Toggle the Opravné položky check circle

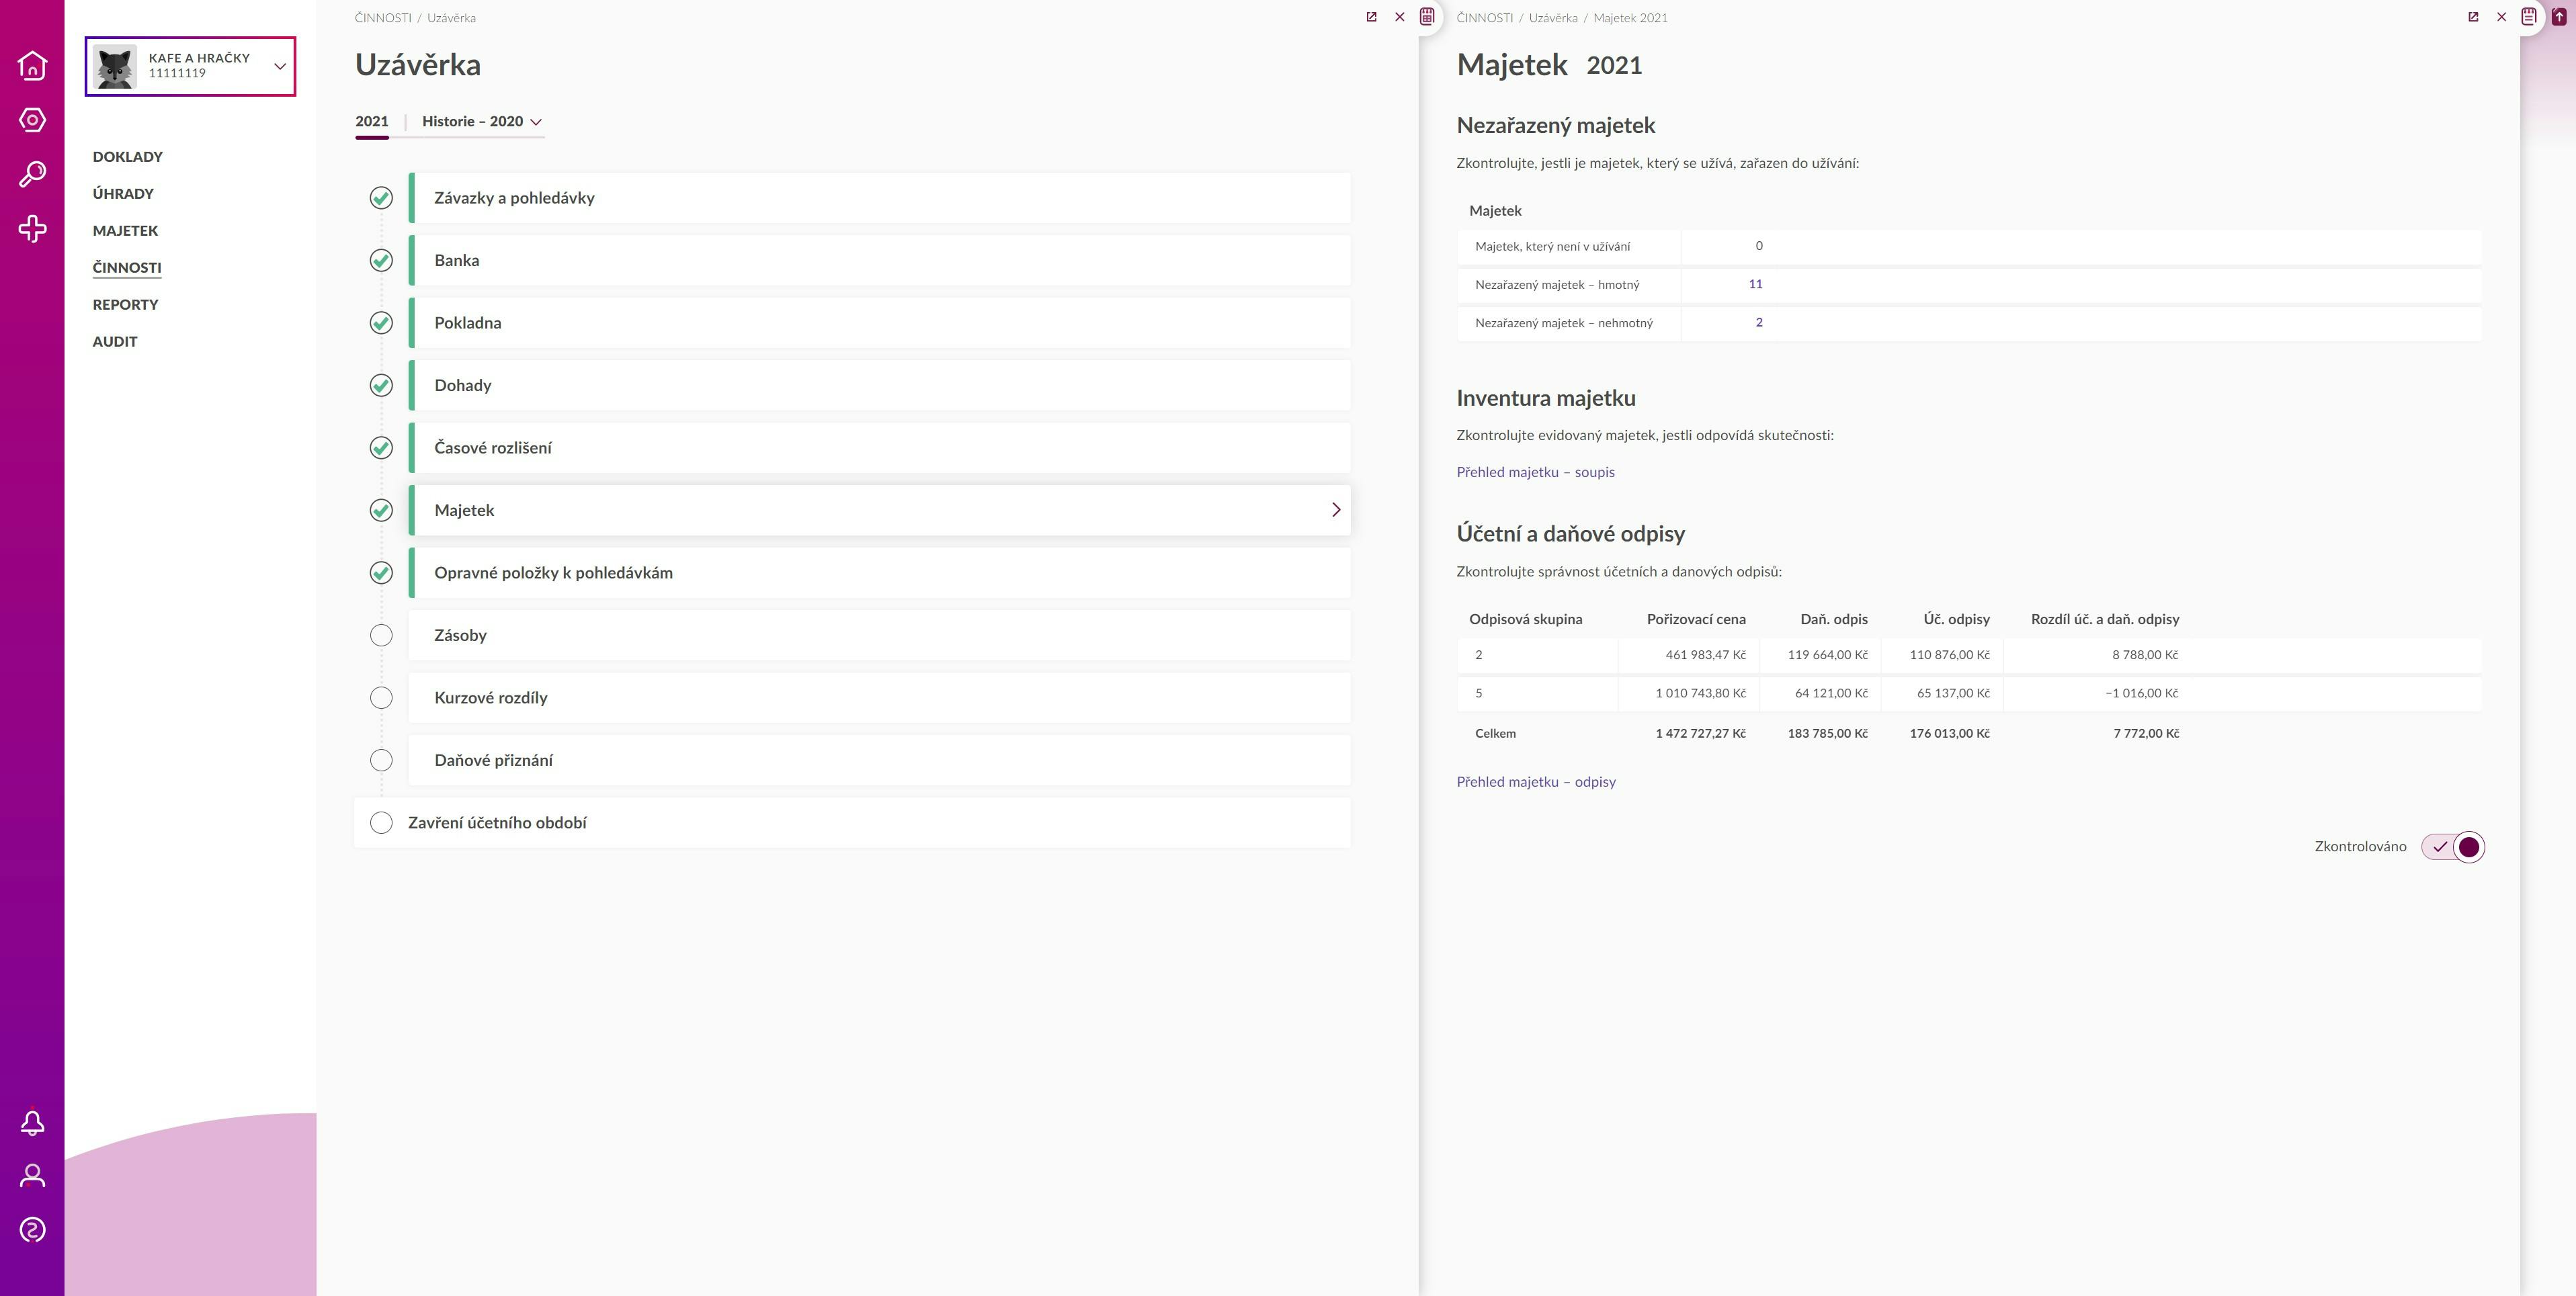coord(381,573)
